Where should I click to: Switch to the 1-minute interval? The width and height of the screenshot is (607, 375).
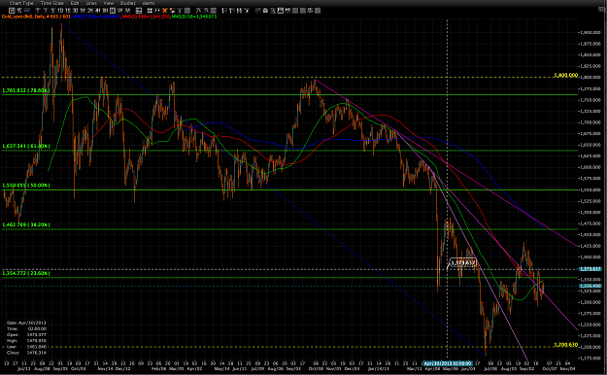(x=46, y=11)
